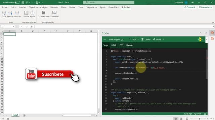Open the Tutorial book icon
The height and width of the screenshot is (120, 215).
[x=26, y=14]
